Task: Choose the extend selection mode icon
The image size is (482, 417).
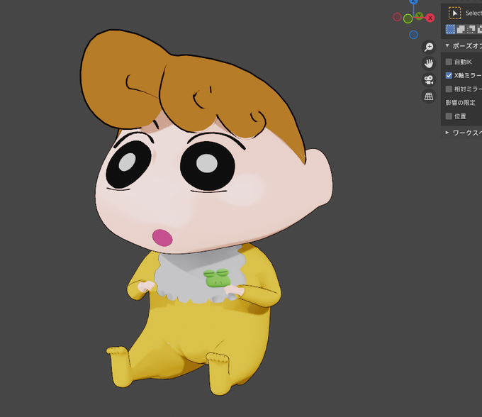Action: coord(461,30)
